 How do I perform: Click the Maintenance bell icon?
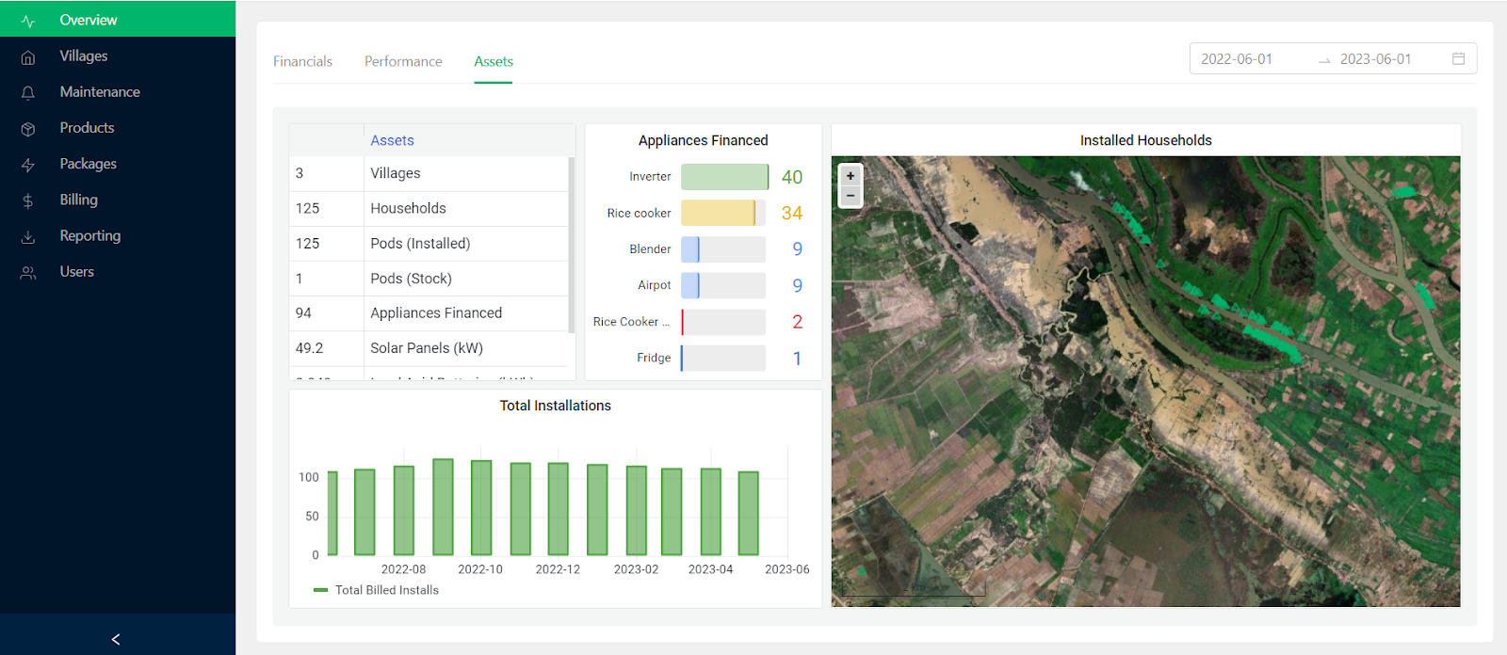(x=28, y=92)
